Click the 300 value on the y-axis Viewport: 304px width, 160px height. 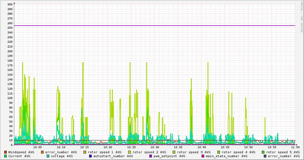pyautogui.click(x=10, y=4)
